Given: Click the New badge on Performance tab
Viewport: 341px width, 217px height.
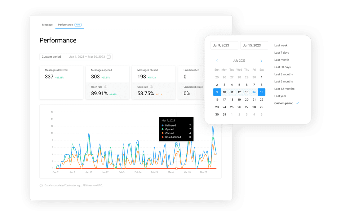Looking at the screenshot, I should (x=78, y=25).
